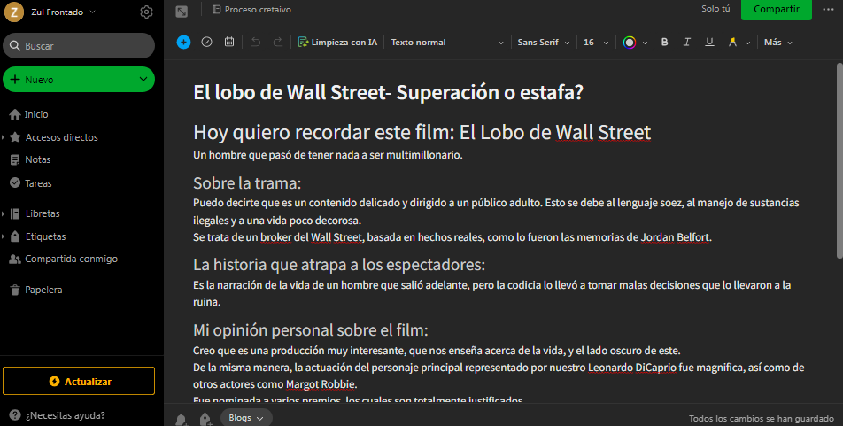
Task: Open Papelera trash section
Action: click(x=43, y=290)
